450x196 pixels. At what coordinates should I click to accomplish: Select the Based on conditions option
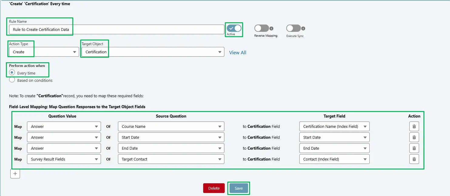tap(12, 80)
